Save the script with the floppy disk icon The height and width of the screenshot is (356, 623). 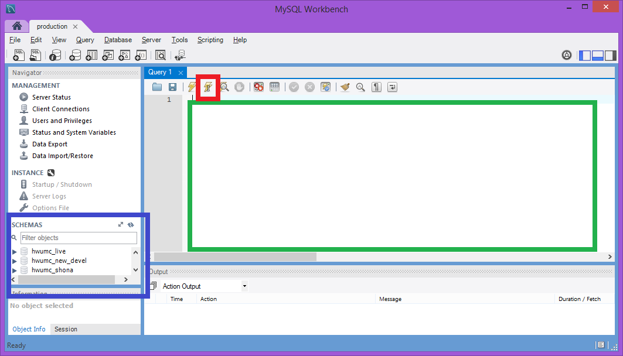(x=172, y=87)
